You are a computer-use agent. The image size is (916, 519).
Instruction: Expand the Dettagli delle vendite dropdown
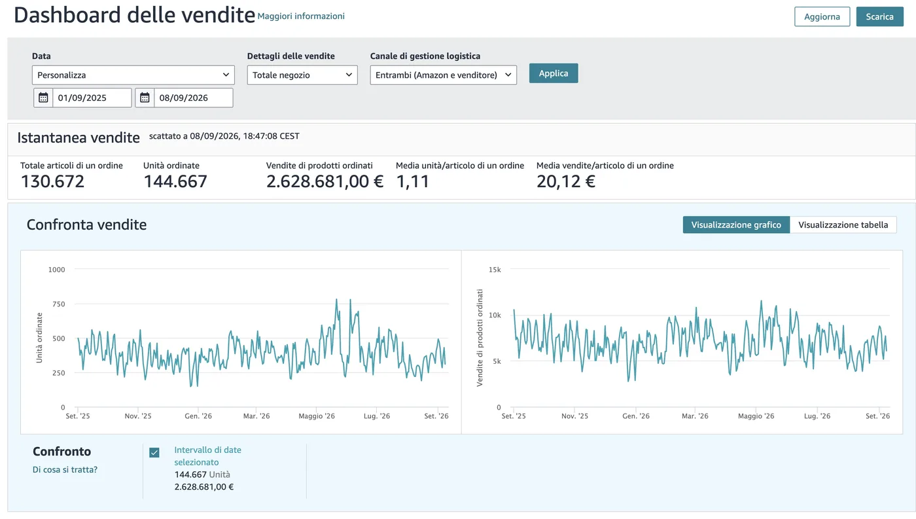(x=302, y=75)
